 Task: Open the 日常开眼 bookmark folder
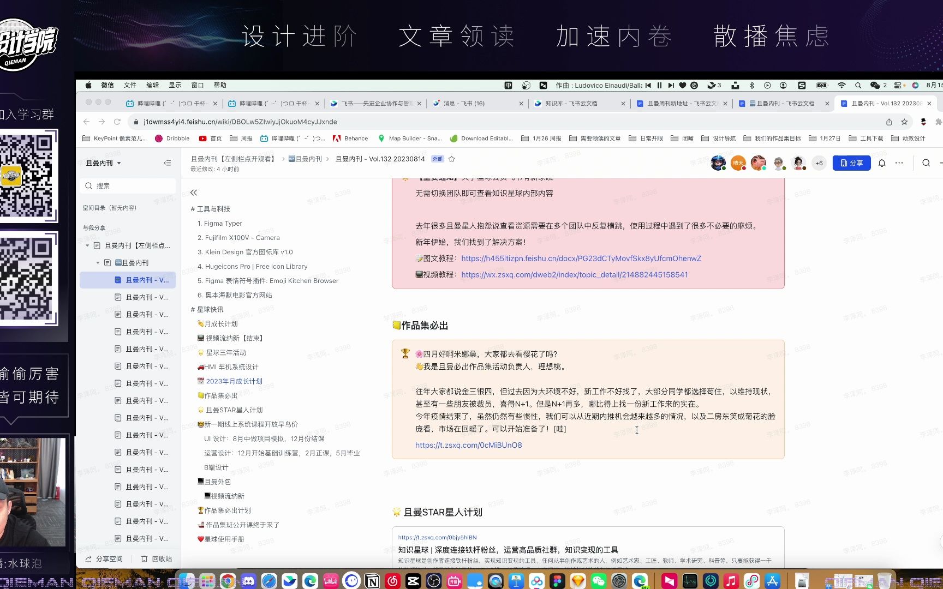point(646,139)
